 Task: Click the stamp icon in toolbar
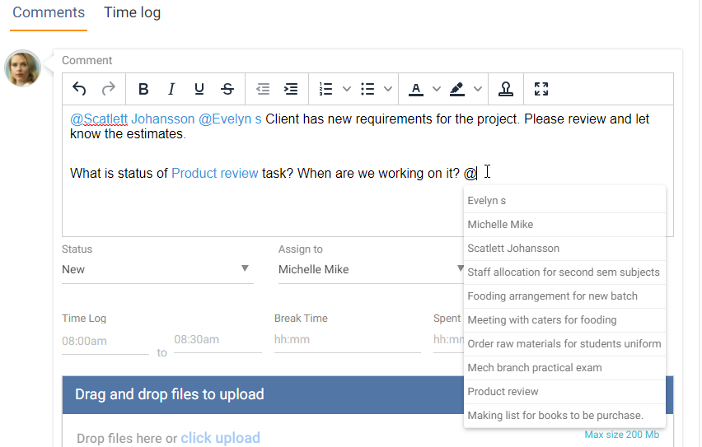(x=506, y=89)
